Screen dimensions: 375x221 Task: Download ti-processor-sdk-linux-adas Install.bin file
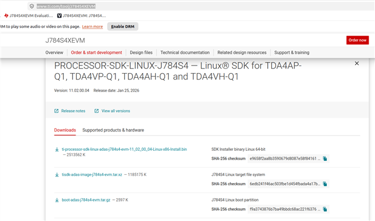124,150
